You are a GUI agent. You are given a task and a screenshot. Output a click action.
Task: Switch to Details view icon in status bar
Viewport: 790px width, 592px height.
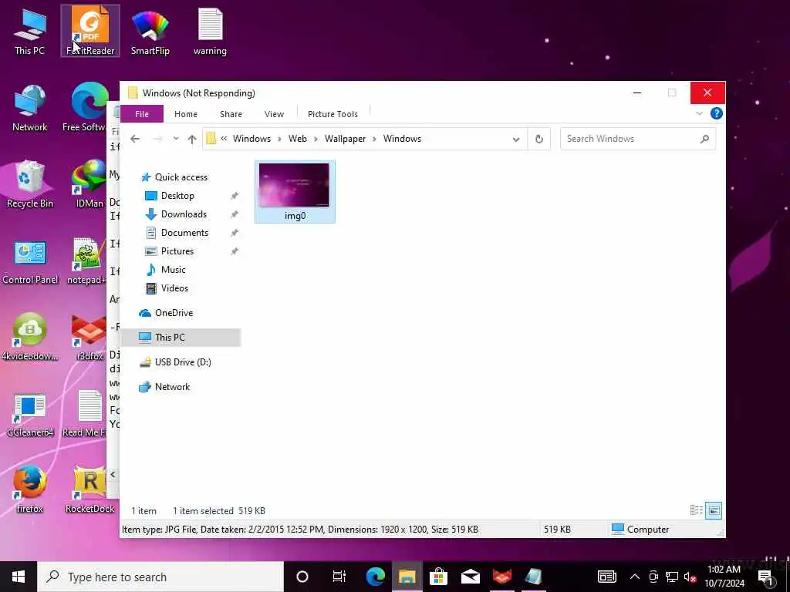tap(697, 510)
